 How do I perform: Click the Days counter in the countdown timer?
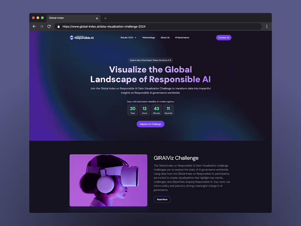[132, 110]
